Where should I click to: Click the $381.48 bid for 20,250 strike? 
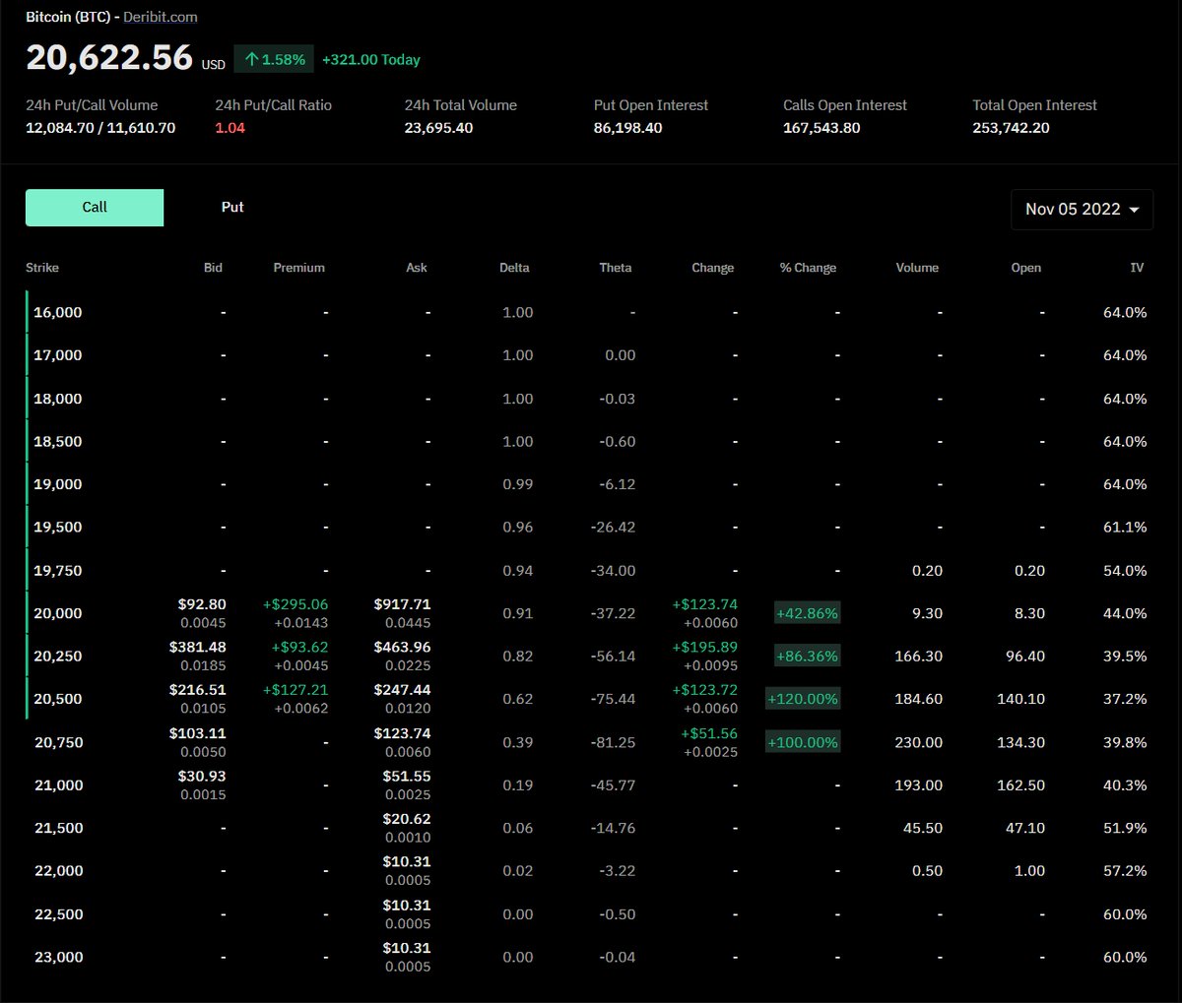tap(197, 647)
